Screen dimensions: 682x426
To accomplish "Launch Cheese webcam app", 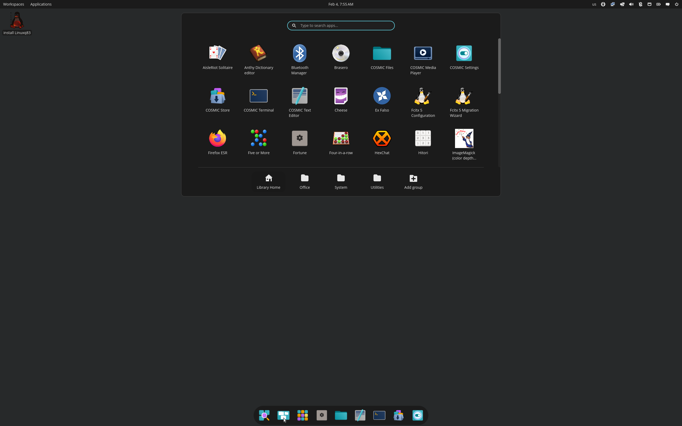I will pyautogui.click(x=341, y=100).
